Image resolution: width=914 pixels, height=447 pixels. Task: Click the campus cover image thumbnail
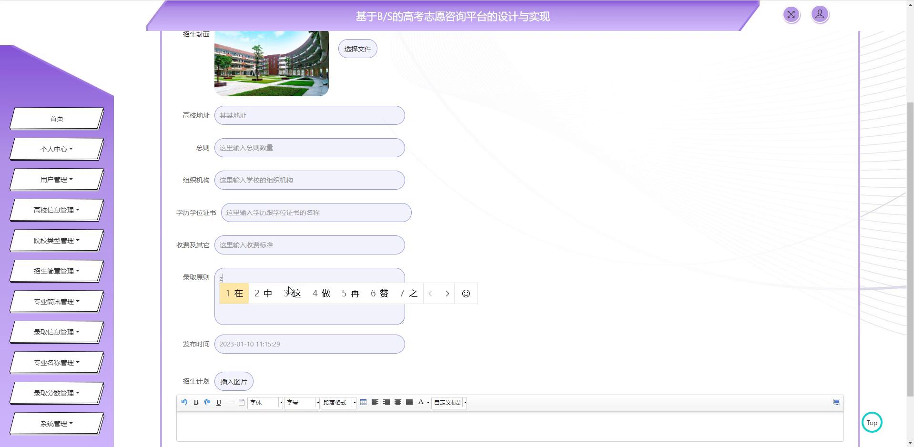pyautogui.click(x=272, y=63)
